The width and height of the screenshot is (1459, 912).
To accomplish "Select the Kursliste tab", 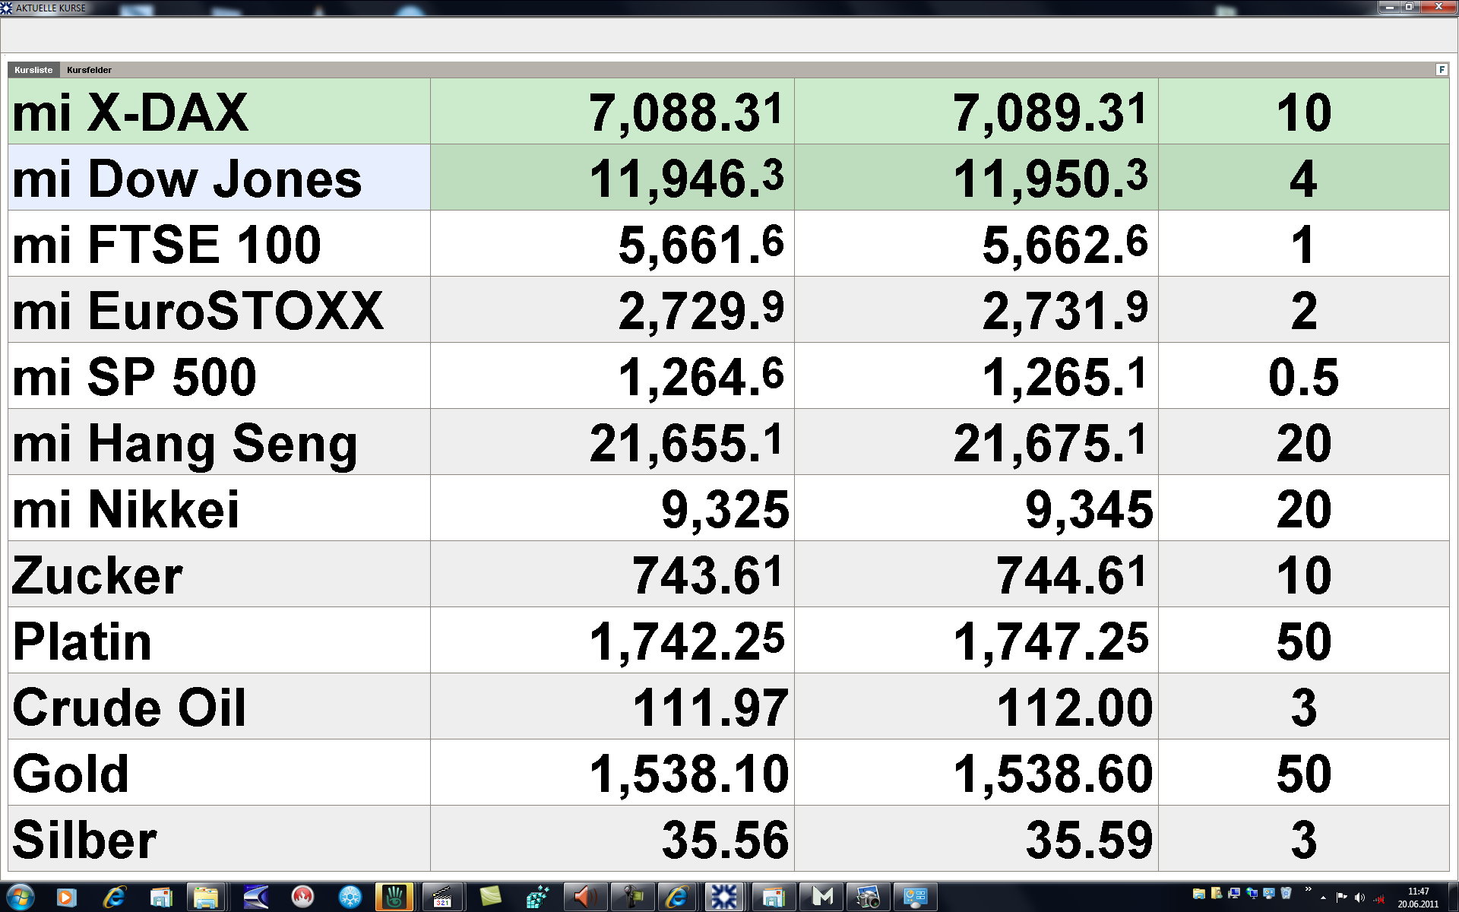I will [x=33, y=70].
